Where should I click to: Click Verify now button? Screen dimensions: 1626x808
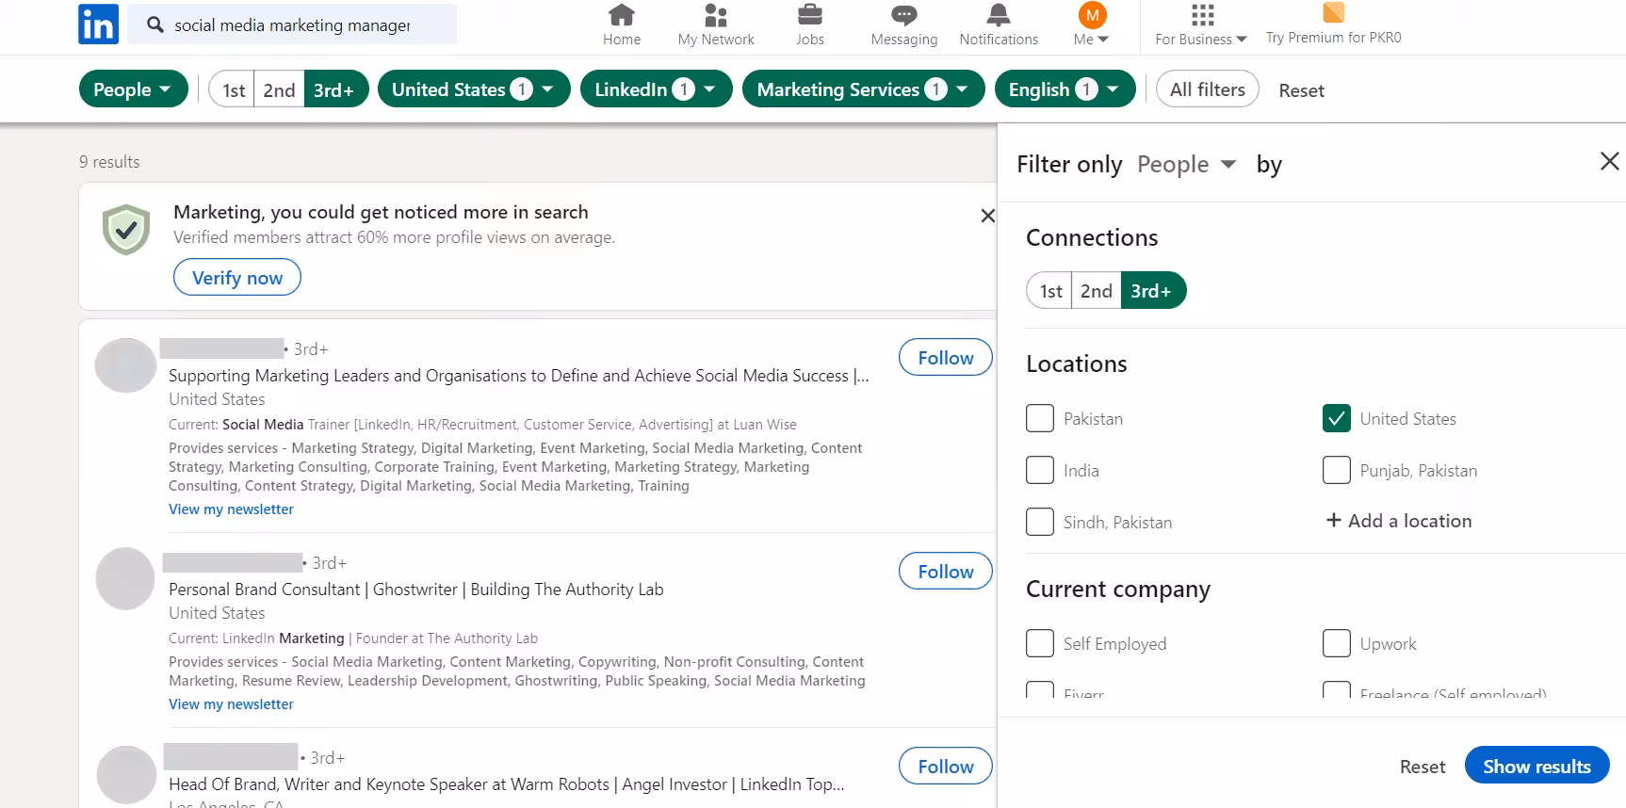237,278
